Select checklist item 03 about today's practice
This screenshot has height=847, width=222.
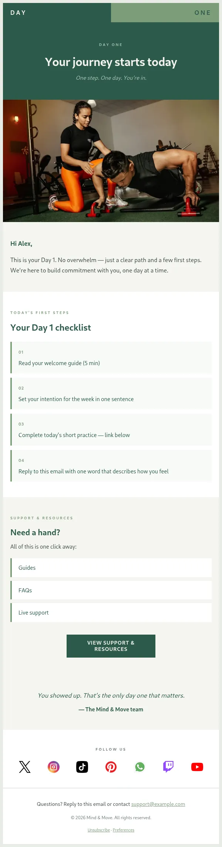tap(111, 429)
